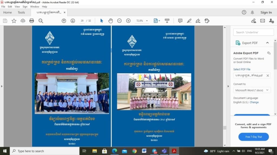Zoom out with minus icon

tap(119, 21)
